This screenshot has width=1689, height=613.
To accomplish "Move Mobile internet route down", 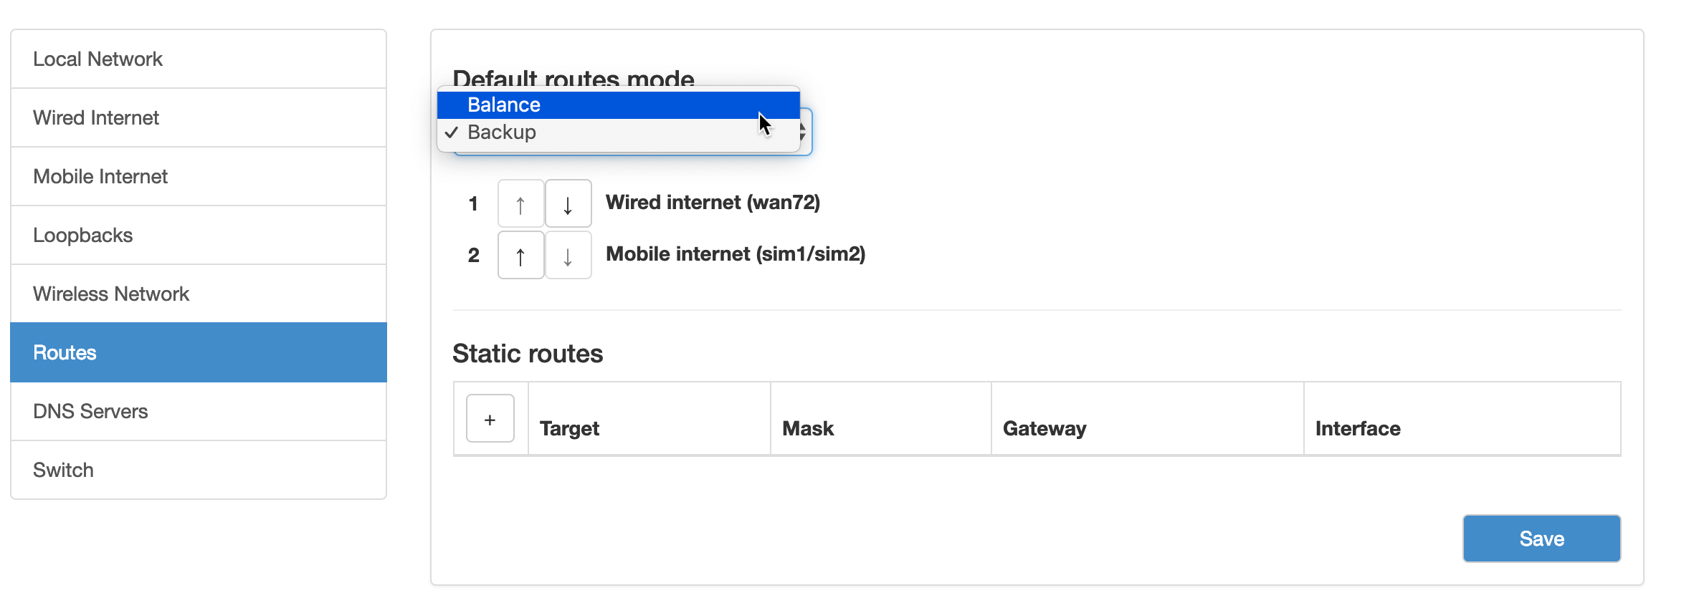I will click(x=568, y=256).
